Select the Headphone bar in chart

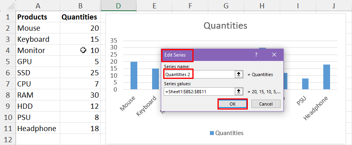[x=326, y=77]
